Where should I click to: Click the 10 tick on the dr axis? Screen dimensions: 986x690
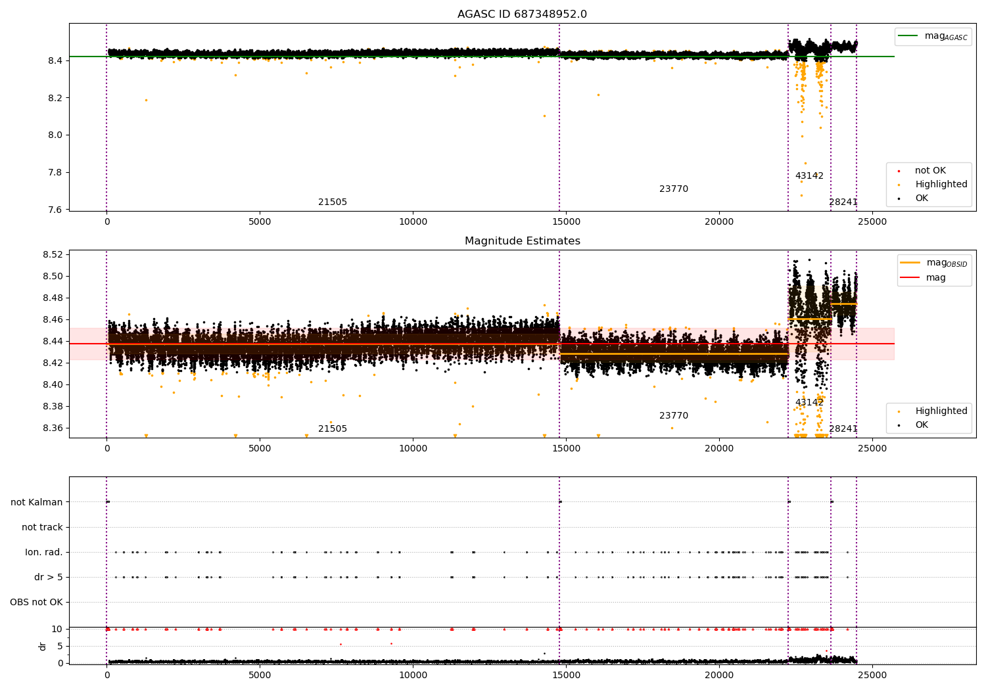(57, 630)
